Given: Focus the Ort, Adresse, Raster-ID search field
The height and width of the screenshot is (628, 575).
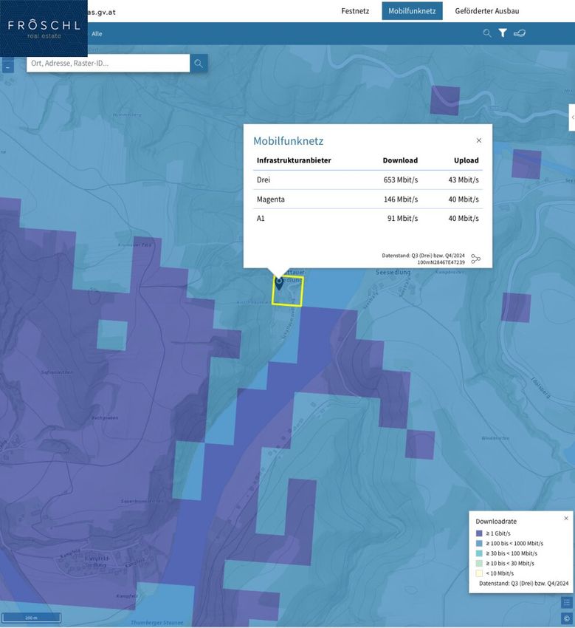Looking at the screenshot, I should [x=108, y=64].
